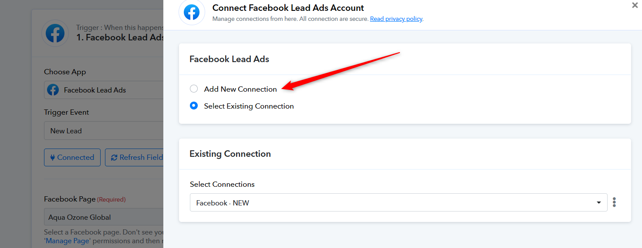Click the Choose App Facebook Lead Ads field

[x=104, y=90]
